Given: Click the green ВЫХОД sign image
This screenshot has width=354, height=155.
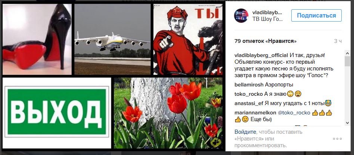Looking at the screenshot, I should click(57, 113).
